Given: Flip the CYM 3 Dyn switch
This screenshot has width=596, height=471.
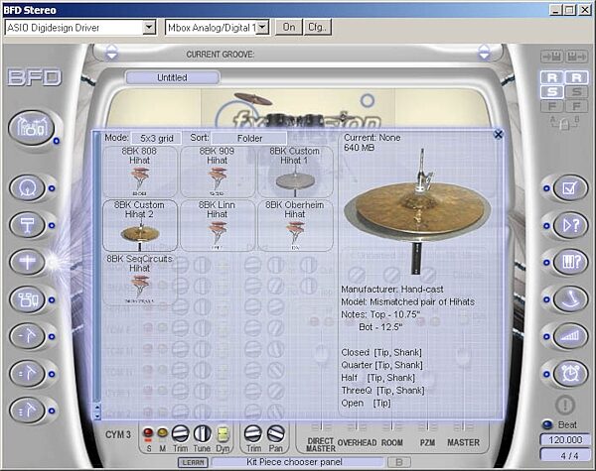Looking at the screenshot, I should point(223,433).
